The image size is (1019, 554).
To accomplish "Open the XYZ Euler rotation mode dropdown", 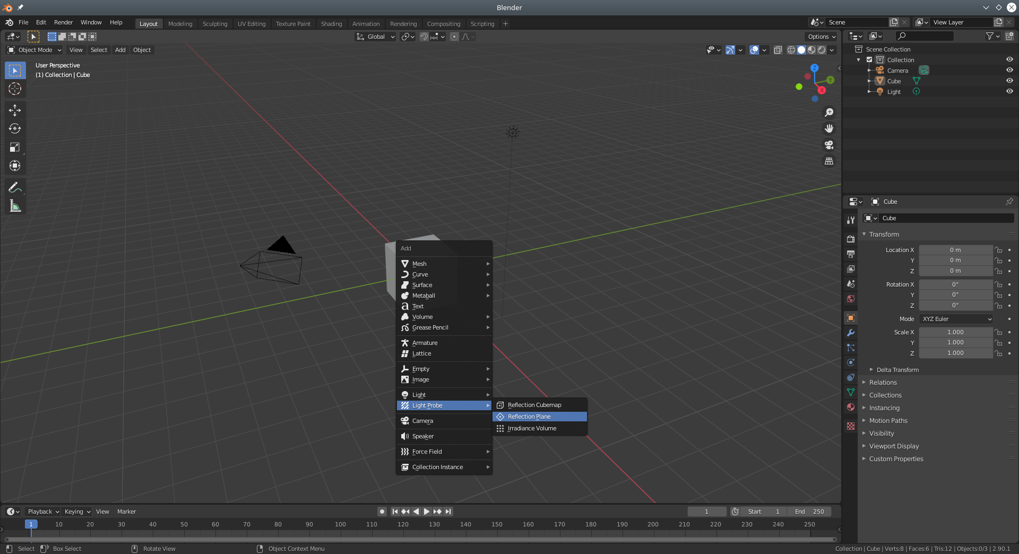I will (956, 319).
